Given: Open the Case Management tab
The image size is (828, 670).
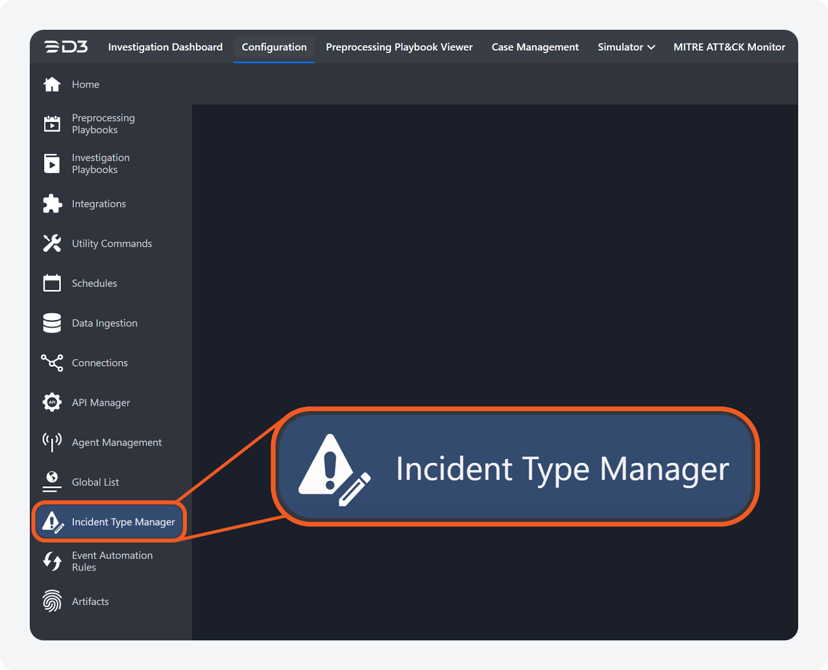Looking at the screenshot, I should 535,47.
